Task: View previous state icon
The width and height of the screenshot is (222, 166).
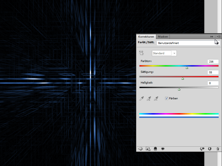Action: pyautogui.click(x=202, y=149)
